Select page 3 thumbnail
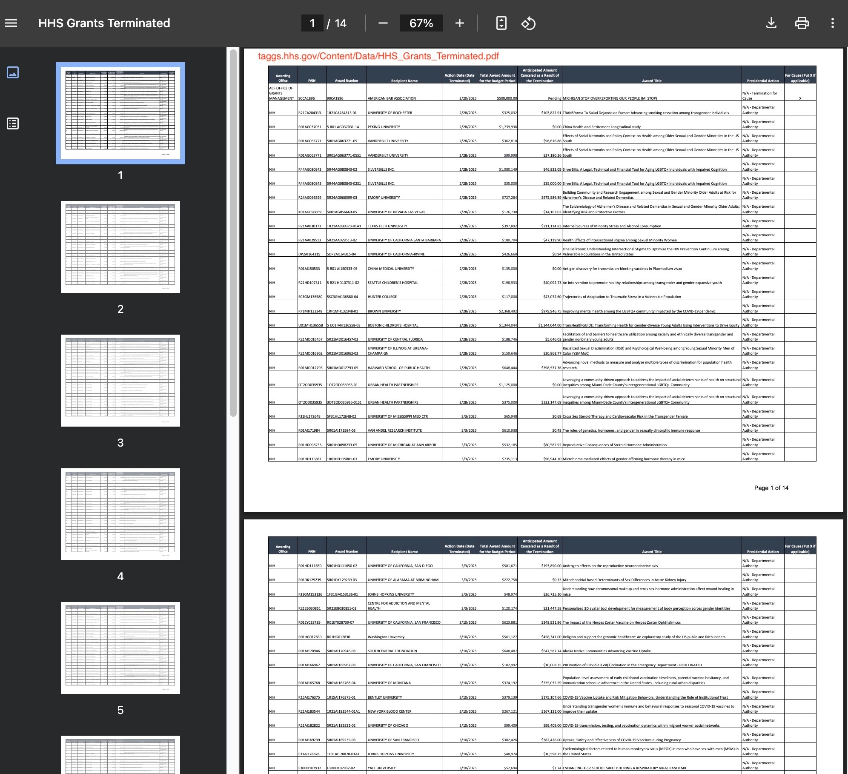848x774 pixels. pyautogui.click(x=120, y=381)
